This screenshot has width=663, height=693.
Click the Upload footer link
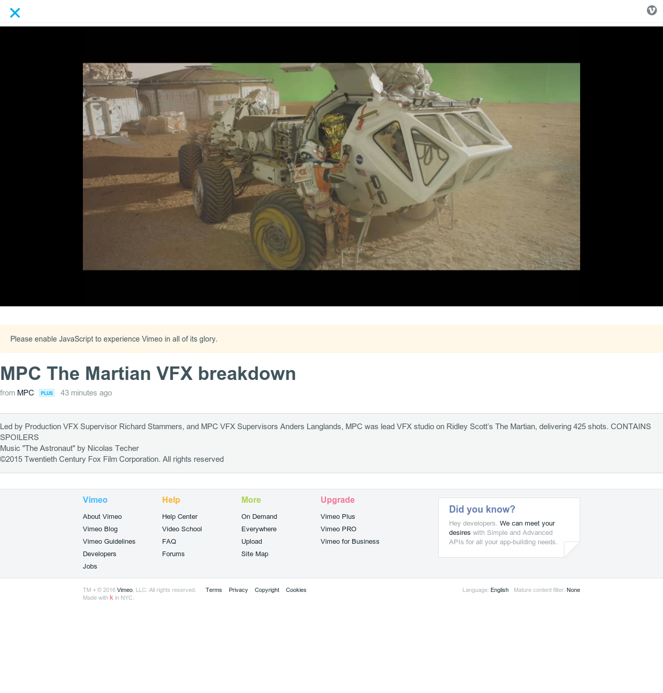click(x=252, y=542)
